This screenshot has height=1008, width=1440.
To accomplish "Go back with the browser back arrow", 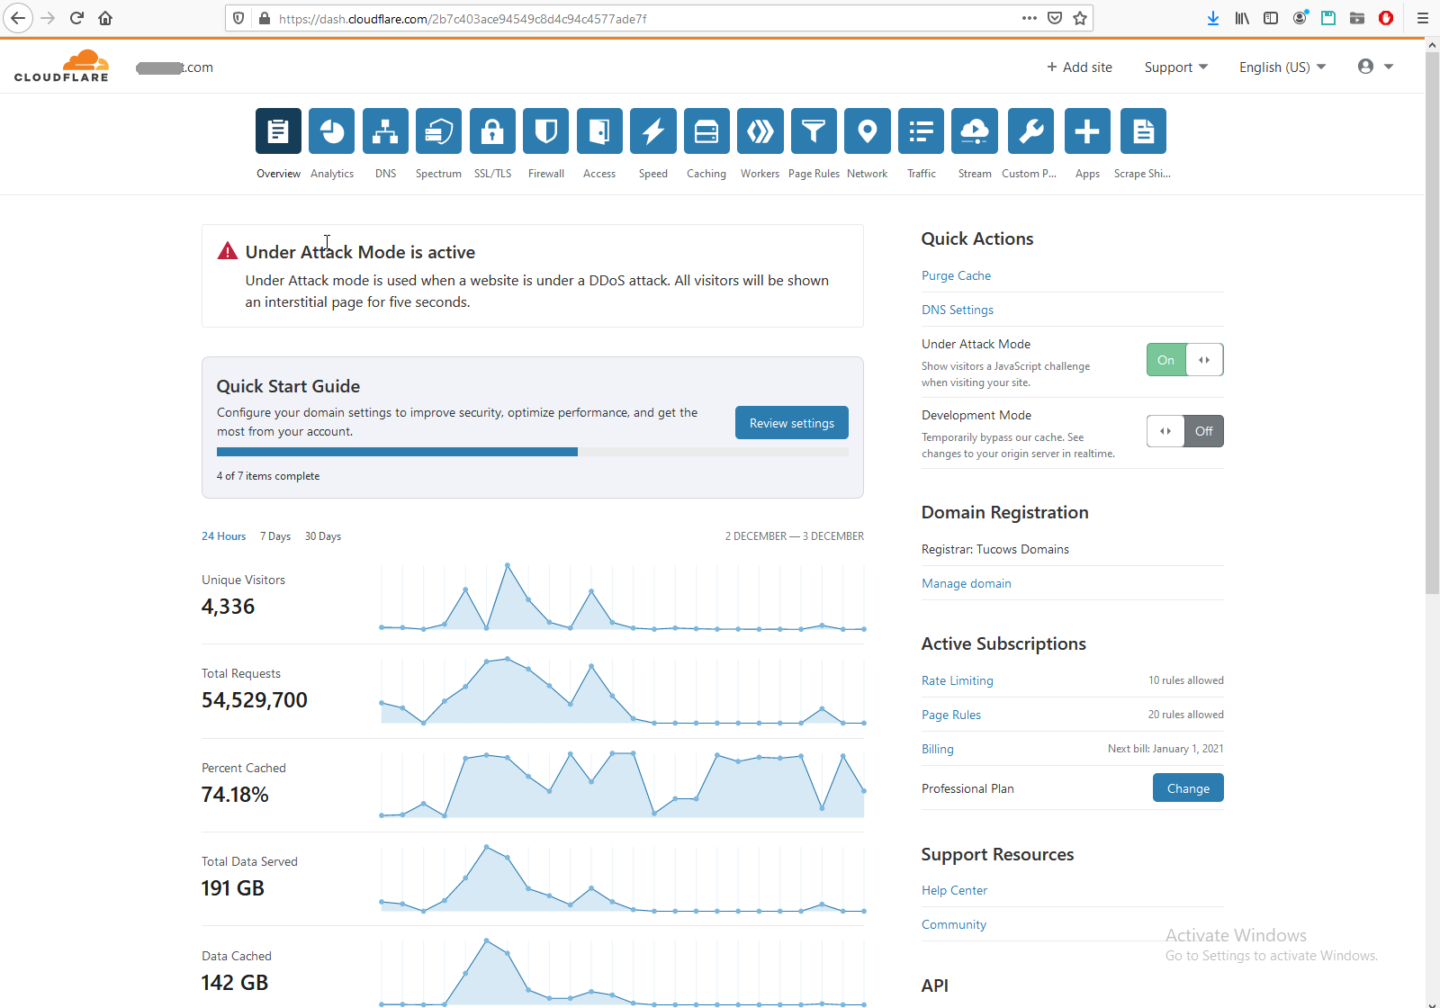I will pos(18,18).
